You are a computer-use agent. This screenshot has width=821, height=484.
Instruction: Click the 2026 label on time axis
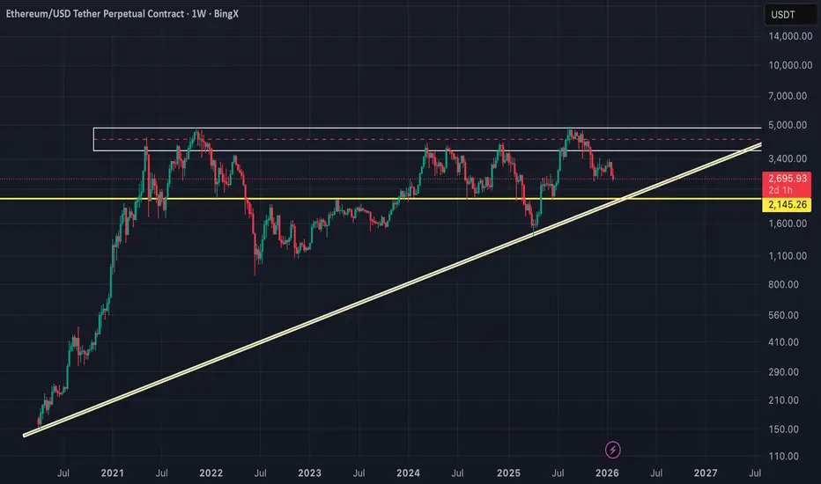point(607,473)
